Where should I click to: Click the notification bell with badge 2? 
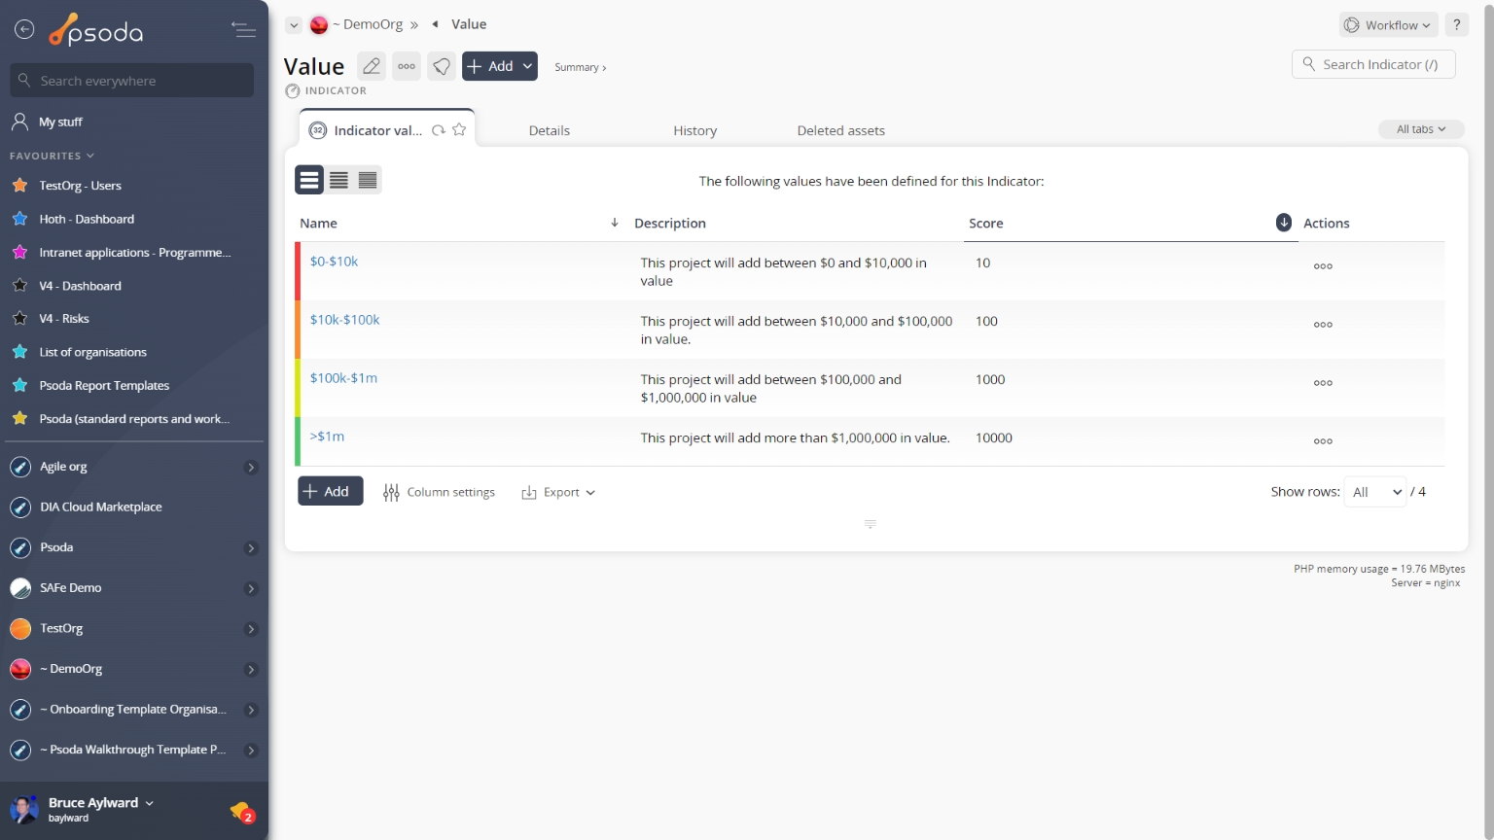pyautogui.click(x=242, y=811)
